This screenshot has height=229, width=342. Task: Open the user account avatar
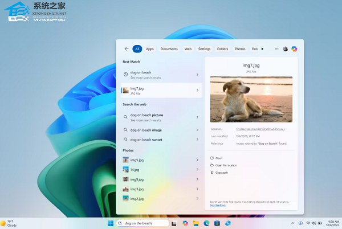pos(286,49)
